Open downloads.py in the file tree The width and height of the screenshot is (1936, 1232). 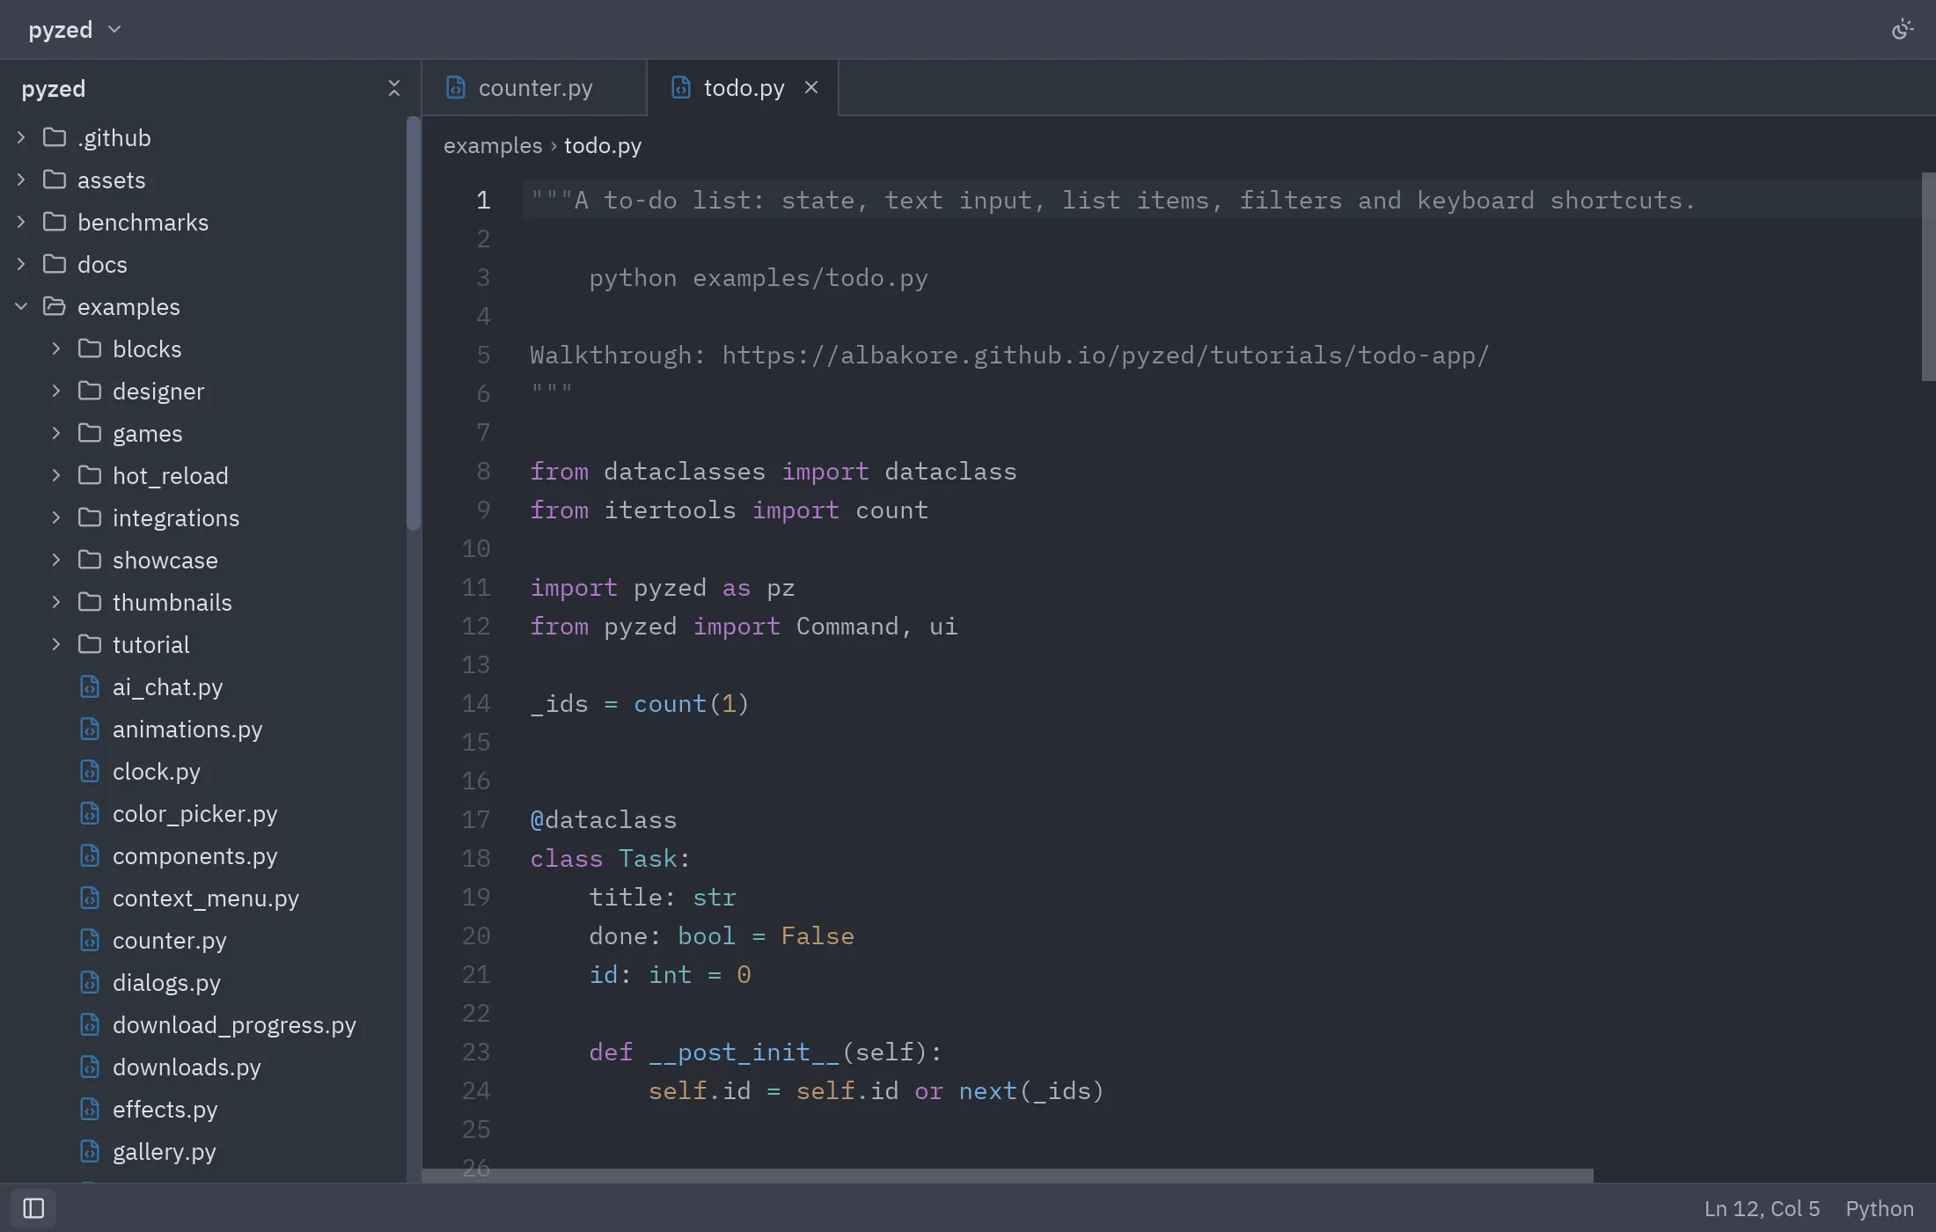(x=202, y=1067)
